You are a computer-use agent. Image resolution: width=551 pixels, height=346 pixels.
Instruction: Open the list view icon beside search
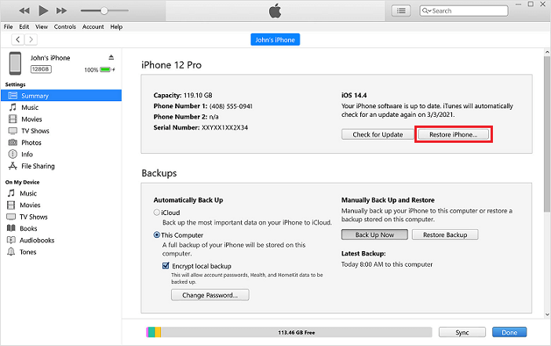tap(401, 11)
